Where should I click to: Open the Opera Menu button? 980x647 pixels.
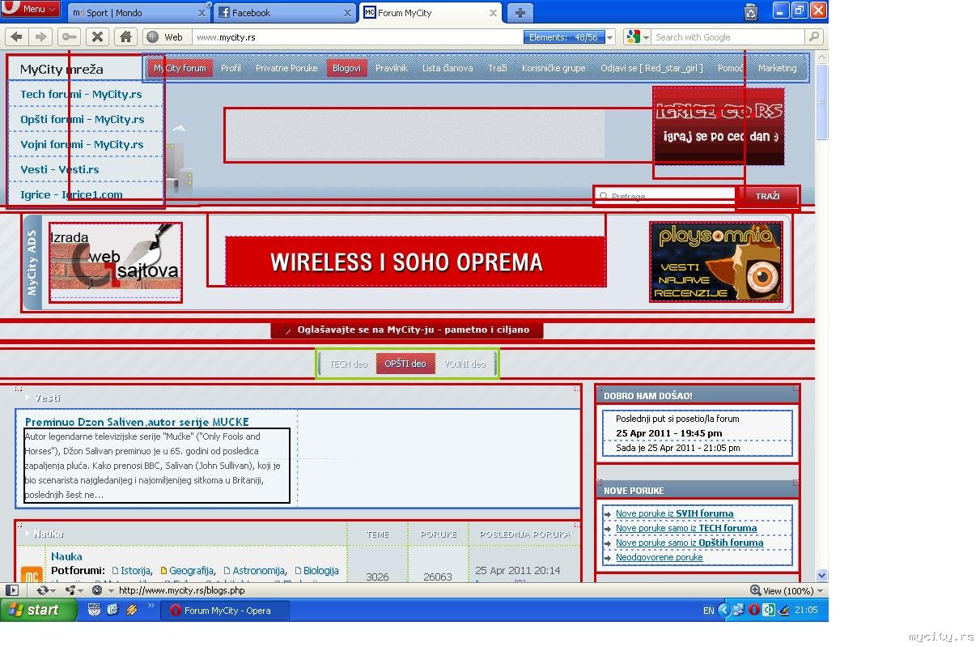(x=31, y=9)
